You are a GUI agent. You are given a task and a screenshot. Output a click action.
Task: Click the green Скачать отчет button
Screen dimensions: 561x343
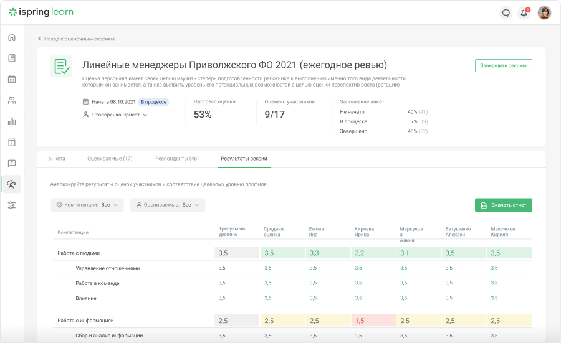(503, 205)
